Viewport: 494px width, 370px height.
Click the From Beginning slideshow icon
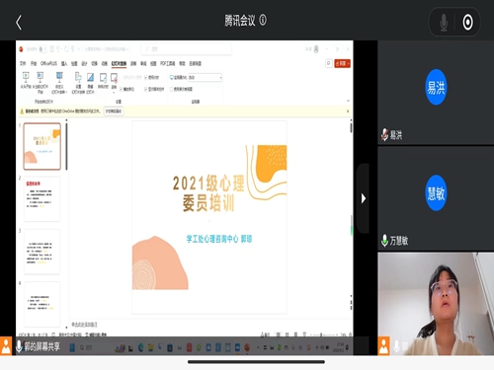click(26, 80)
